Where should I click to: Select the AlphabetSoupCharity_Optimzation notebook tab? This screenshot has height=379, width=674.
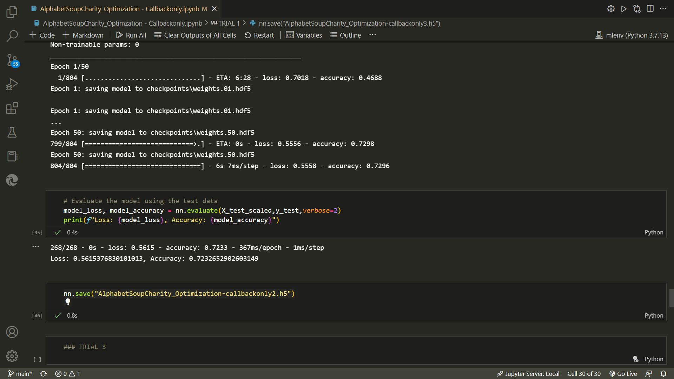(119, 9)
